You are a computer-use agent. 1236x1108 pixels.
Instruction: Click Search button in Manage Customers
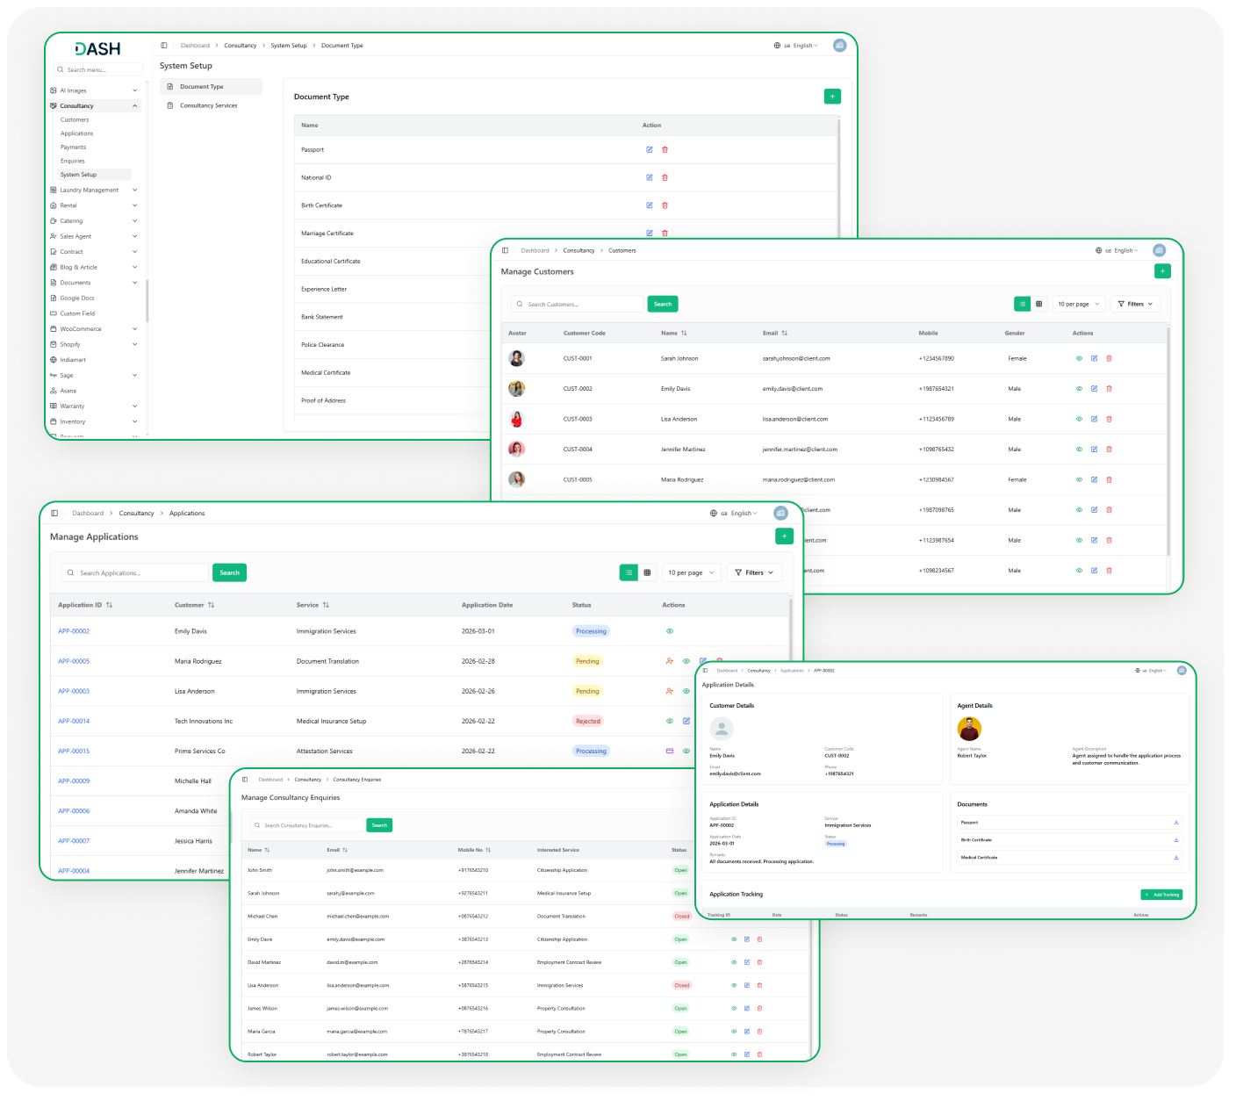[x=663, y=304]
